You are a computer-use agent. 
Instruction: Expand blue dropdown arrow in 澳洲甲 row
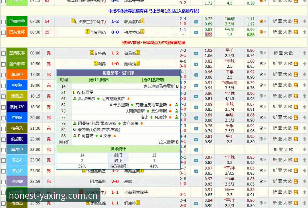[x=196, y=75]
